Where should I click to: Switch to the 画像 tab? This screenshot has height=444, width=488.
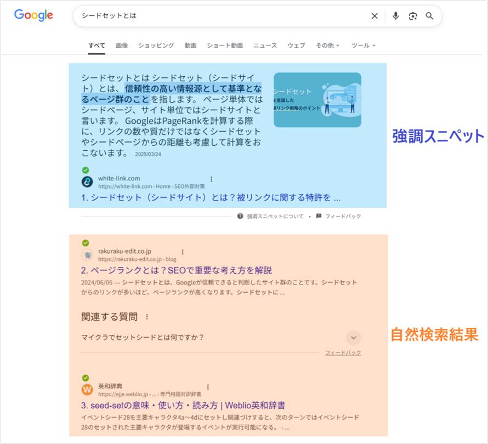122,45
